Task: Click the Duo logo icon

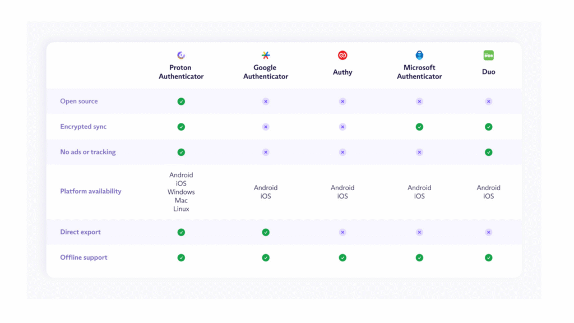Action: [x=489, y=56]
